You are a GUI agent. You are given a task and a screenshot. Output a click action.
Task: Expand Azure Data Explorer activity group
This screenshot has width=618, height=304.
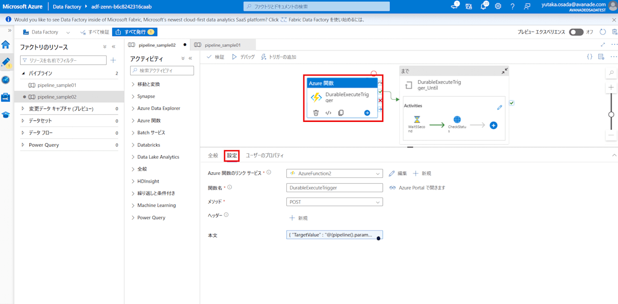tap(133, 108)
